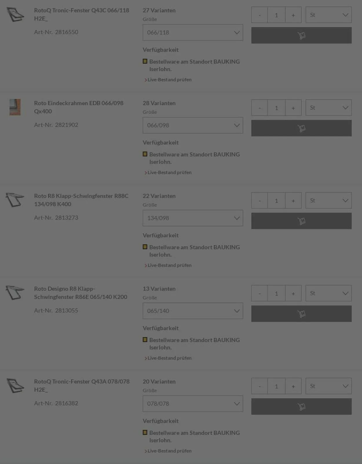Open unit dropdown for Roto Eindeckrahmen EDB
362x464 pixels.
(328, 108)
